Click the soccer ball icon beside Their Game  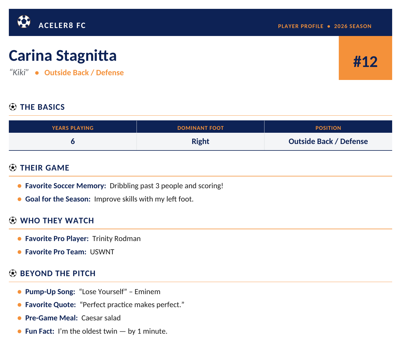coord(13,168)
